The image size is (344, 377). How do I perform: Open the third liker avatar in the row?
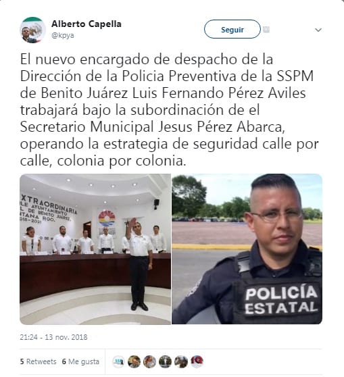(x=149, y=361)
